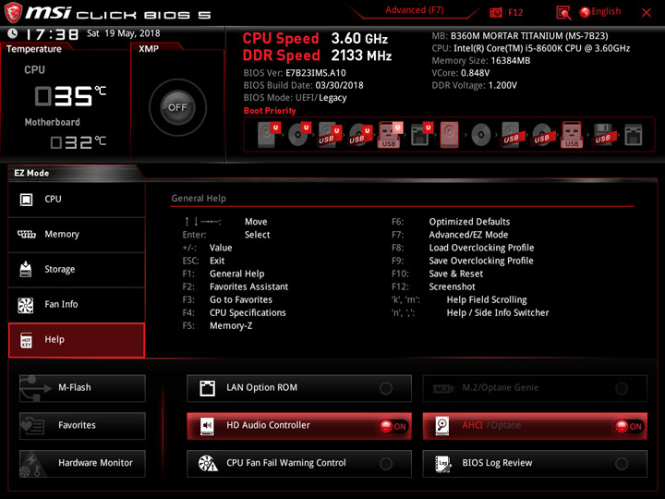The image size is (665, 499).
Task: Enable CPU Fan Fail Warning Control switch
Action: pos(386,464)
